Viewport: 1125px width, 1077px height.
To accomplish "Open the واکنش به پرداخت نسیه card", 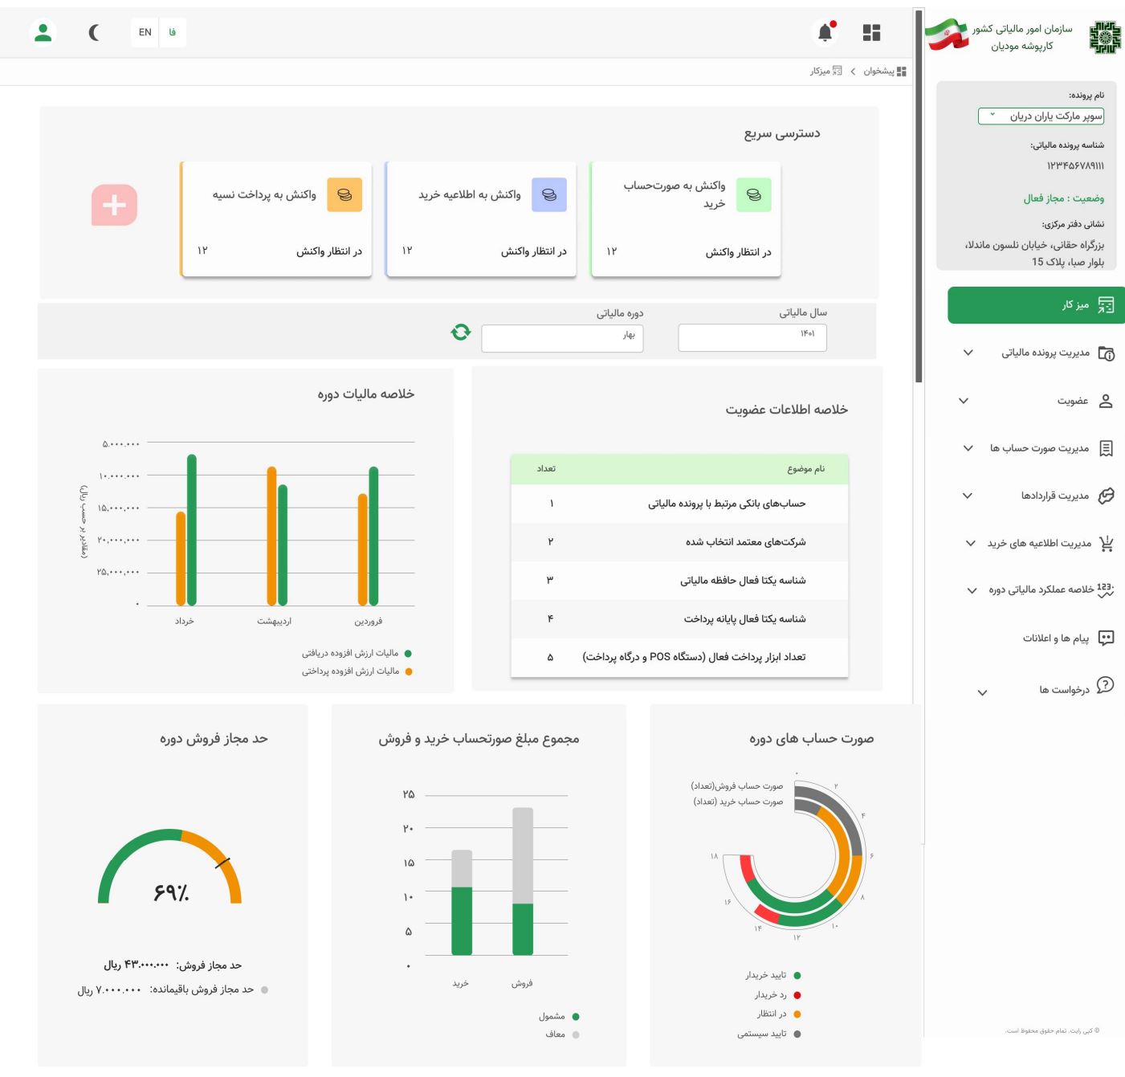I will point(276,219).
